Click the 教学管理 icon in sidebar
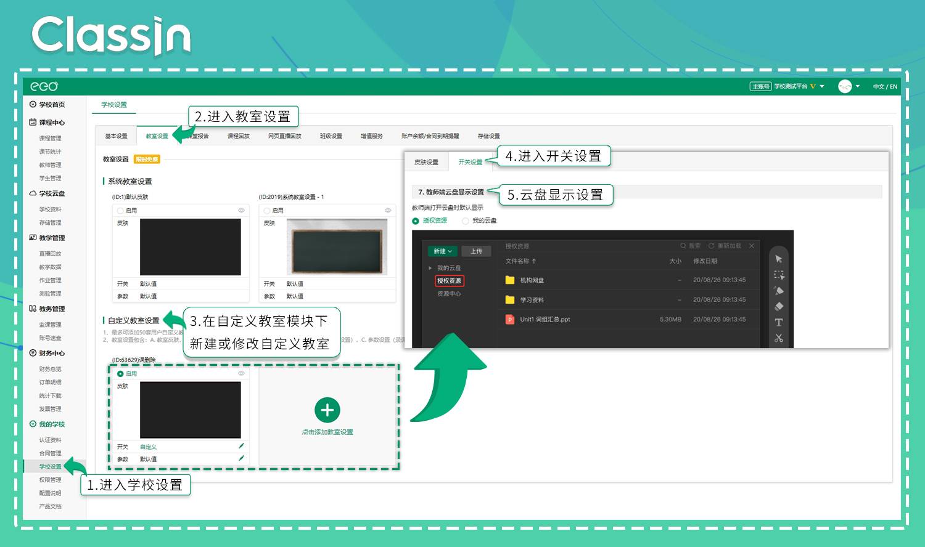The width and height of the screenshot is (925, 547). pos(33,238)
